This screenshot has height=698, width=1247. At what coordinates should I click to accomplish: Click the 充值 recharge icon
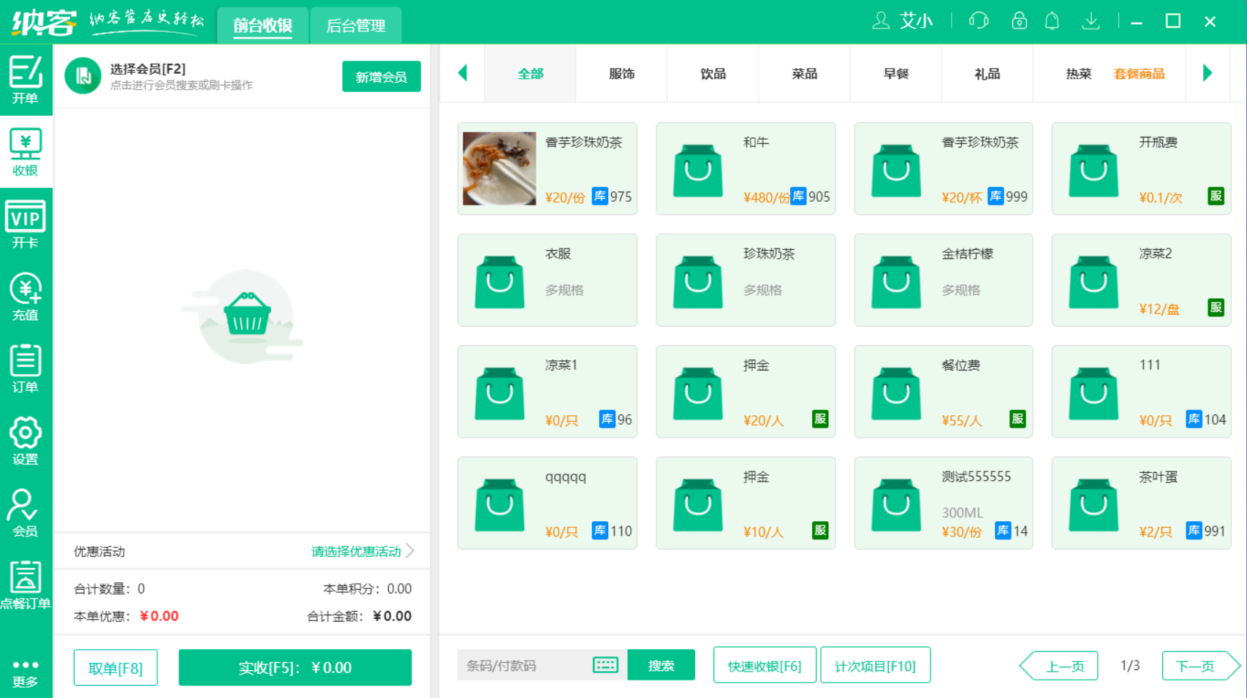click(26, 296)
